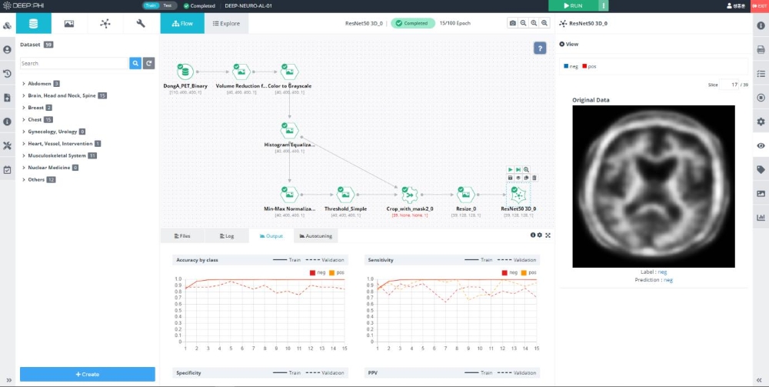Click the blue help question mark button
Viewport: 769px width, 387px height.
pos(540,48)
